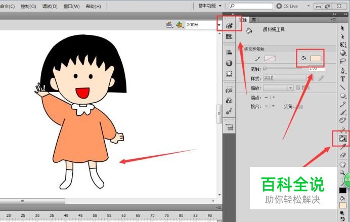Image resolution: width=350 pixels, height=222 pixels.
Task: Open the Code Snippets panel icon
Action: pos(229,90)
